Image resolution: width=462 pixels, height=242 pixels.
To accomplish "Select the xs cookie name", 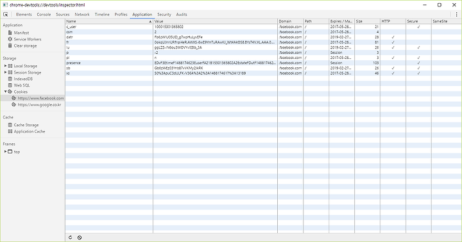I will 68,73.
